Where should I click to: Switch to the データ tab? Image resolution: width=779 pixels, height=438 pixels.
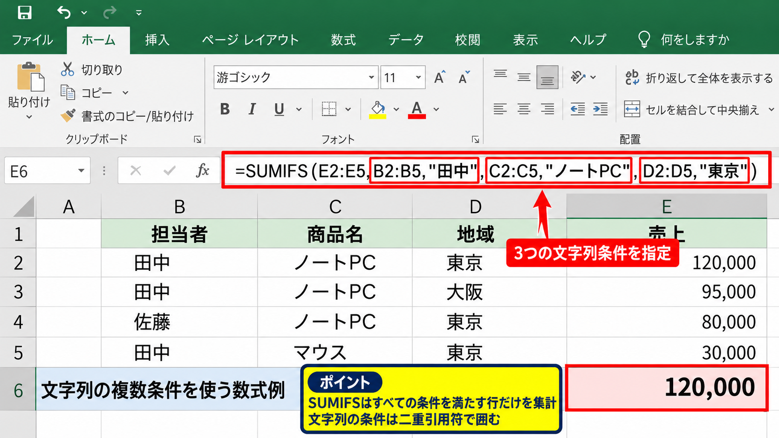point(406,40)
